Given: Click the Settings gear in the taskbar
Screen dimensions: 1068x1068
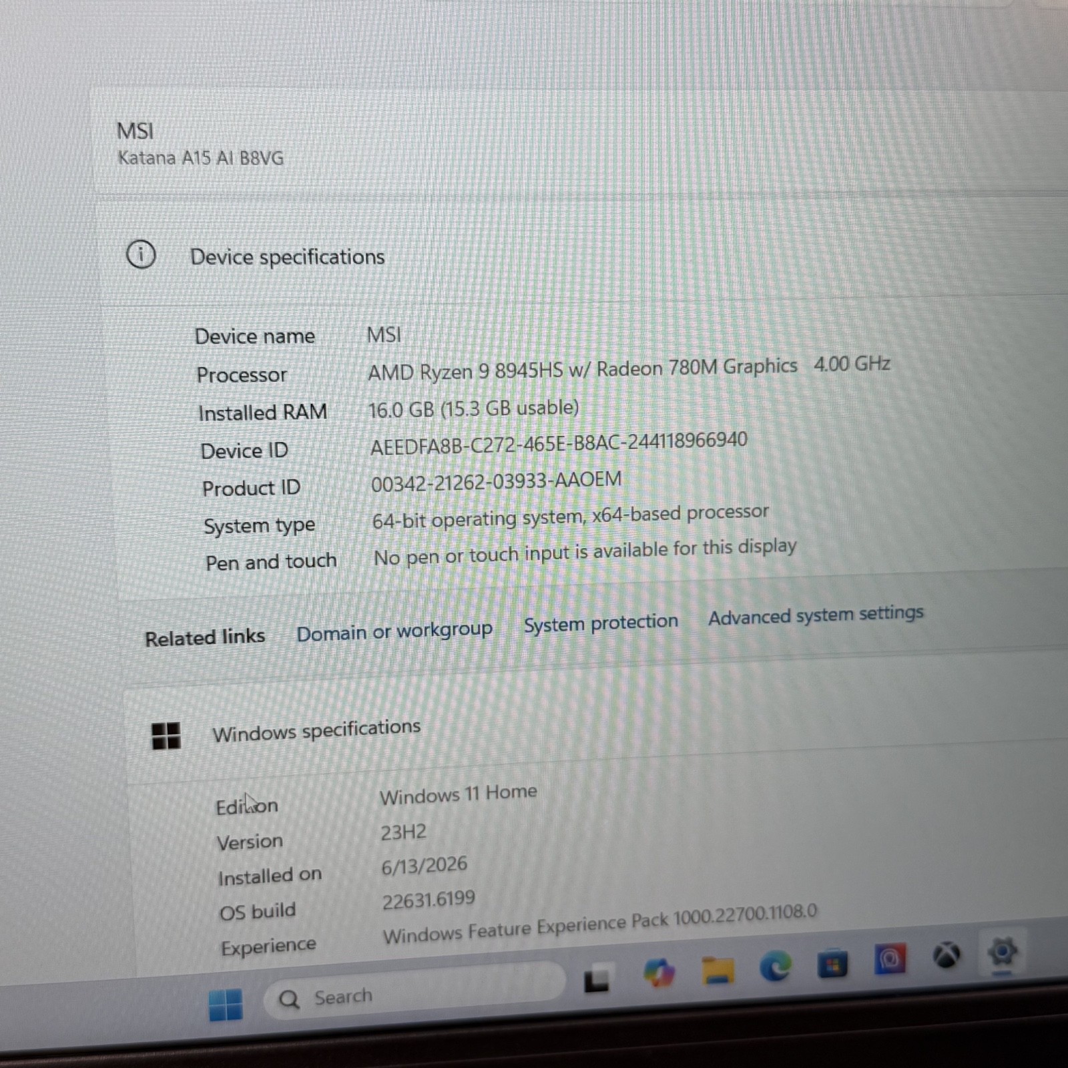Looking at the screenshot, I should [1002, 951].
